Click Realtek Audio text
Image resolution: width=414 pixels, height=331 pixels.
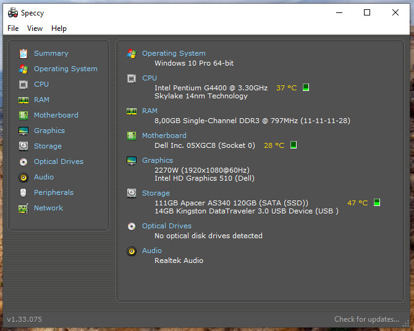pyautogui.click(x=179, y=260)
